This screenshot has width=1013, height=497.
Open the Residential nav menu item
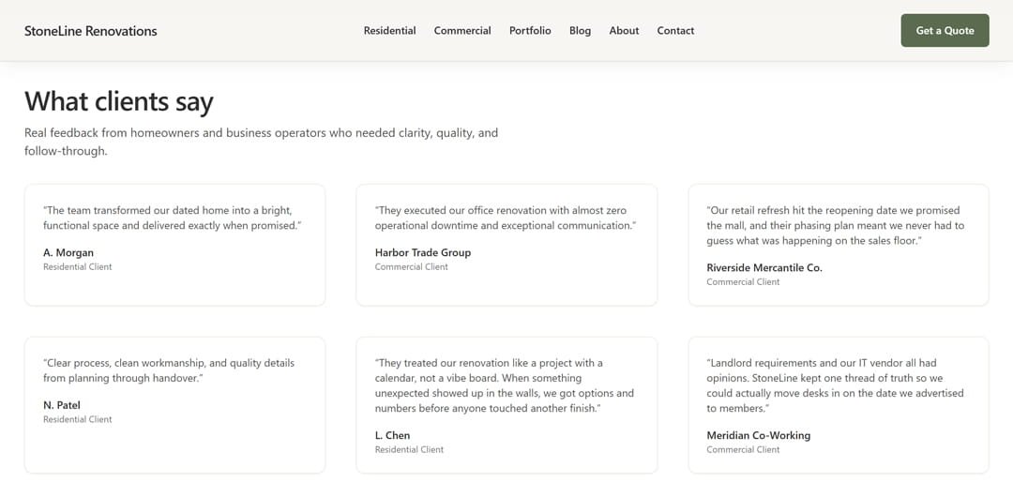pyautogui.click(x=389, y=31)
